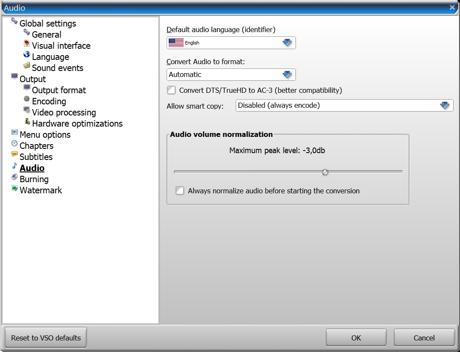Click the Automatic audio format field
This screenshot has height=352, width=460.
[231, 74]
